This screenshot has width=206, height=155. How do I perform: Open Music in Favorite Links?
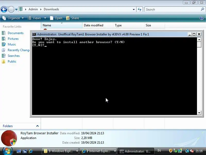point(12,44)
